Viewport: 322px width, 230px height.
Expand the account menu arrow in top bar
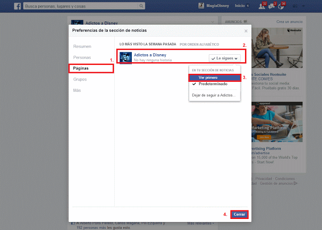303,6
